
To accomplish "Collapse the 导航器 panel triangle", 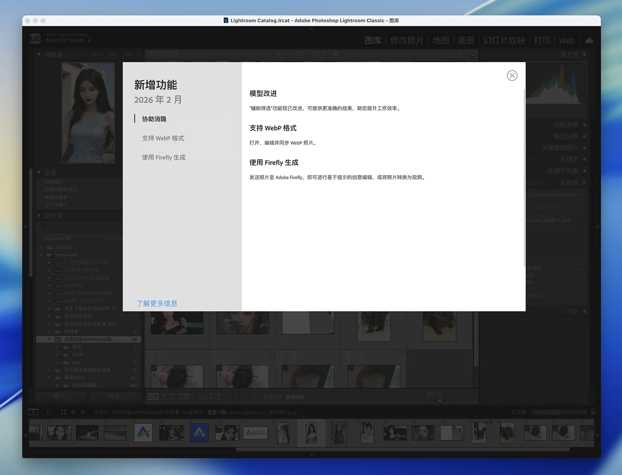I will tap(39, 54).
